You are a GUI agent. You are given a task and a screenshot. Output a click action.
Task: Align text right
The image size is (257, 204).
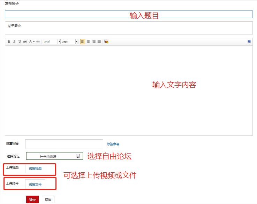93,42
